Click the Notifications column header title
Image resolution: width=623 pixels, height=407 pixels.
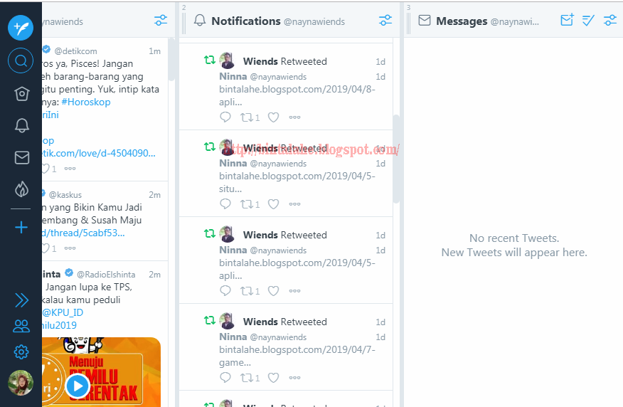coord(246,21)
